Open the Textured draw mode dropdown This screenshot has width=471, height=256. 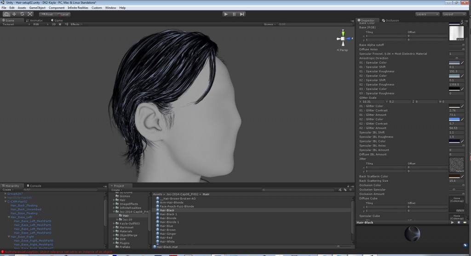[x=16, y=24]
